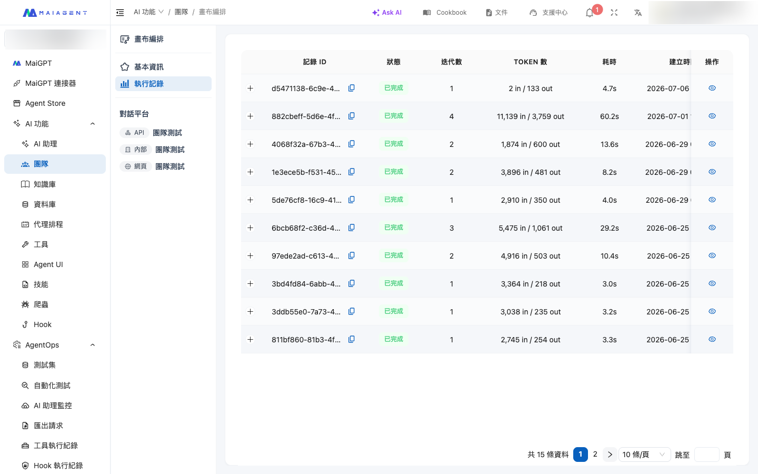Image resolution: width=758 pixels, height=474 pixels.
Task: Copy record ID 6bcb68f2-c36d-4...
Action: [x=352, y=228]
